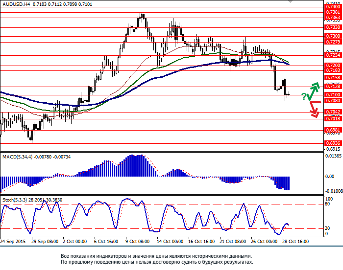This screenshot has width=343, height=270.
Task: Click the Stochastic 80 level label
Action: coord(327,204)
